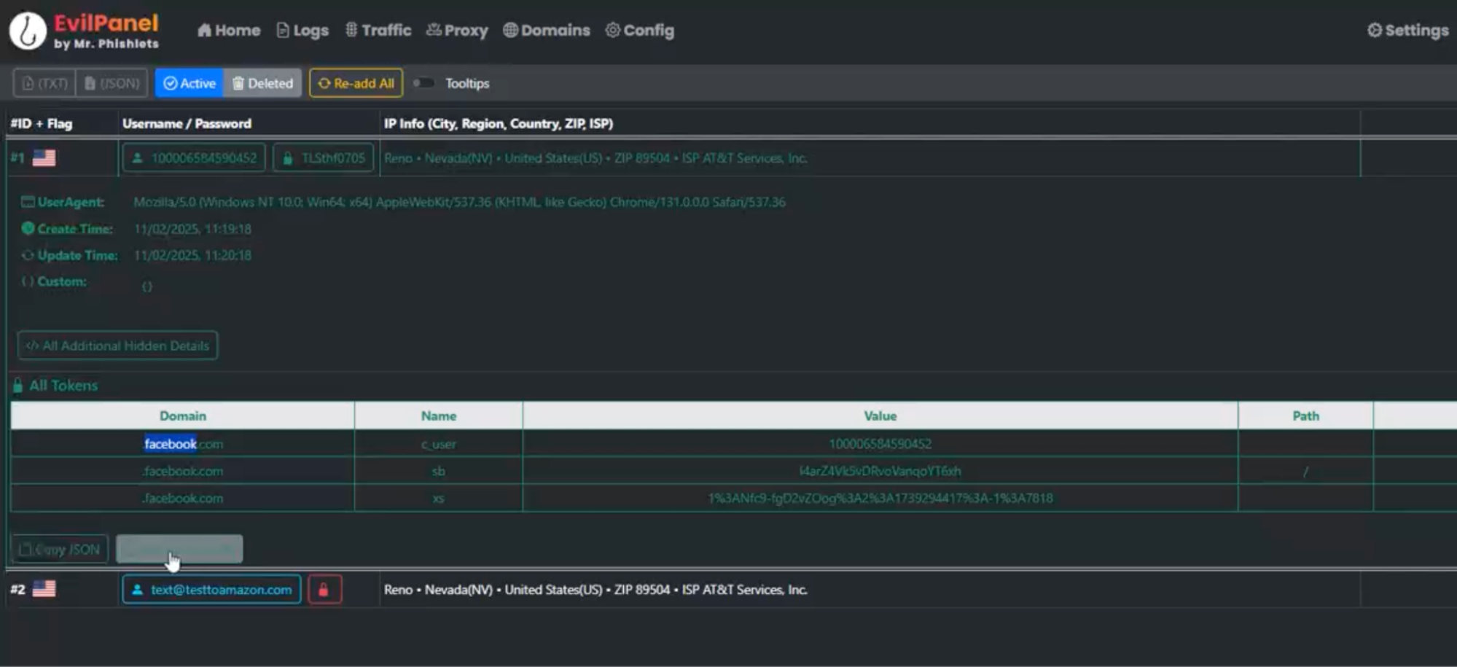Click the username button in row #1
Image resolution: width=1457 pixels, height=667 pixels.
click(194, 157)
